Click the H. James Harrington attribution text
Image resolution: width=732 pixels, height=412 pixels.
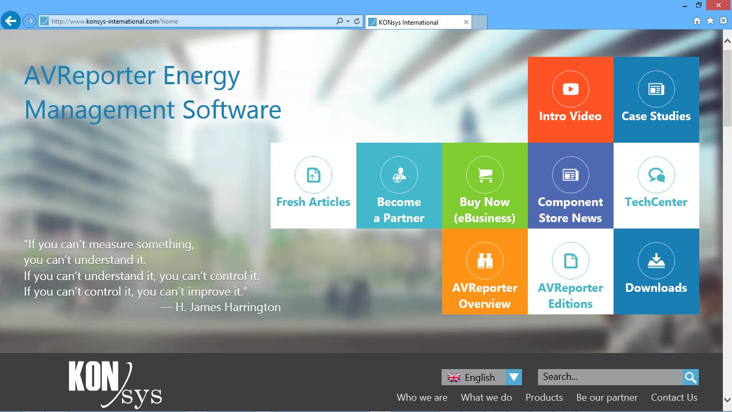(220, 307)
